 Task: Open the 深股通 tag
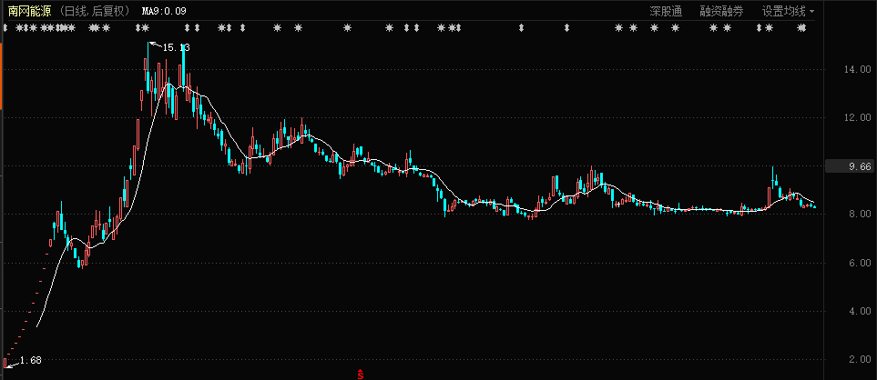pyautogui.click(x=666, y=11)
